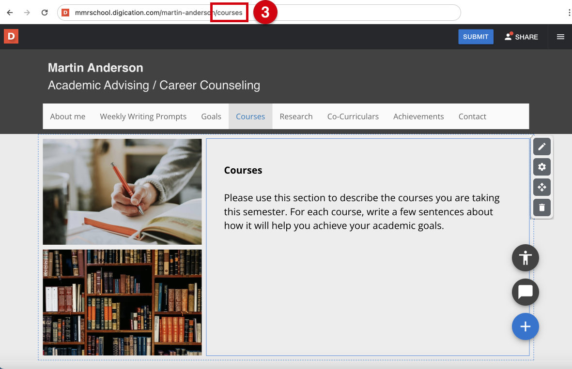Switch to the Achievements tab
This screenshot has height=369, width=572.
(418, 117)
